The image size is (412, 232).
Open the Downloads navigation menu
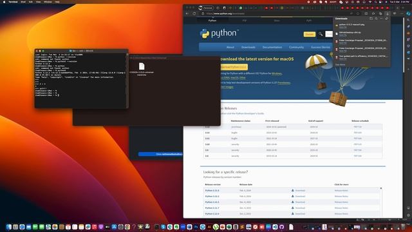coord(248,47)
